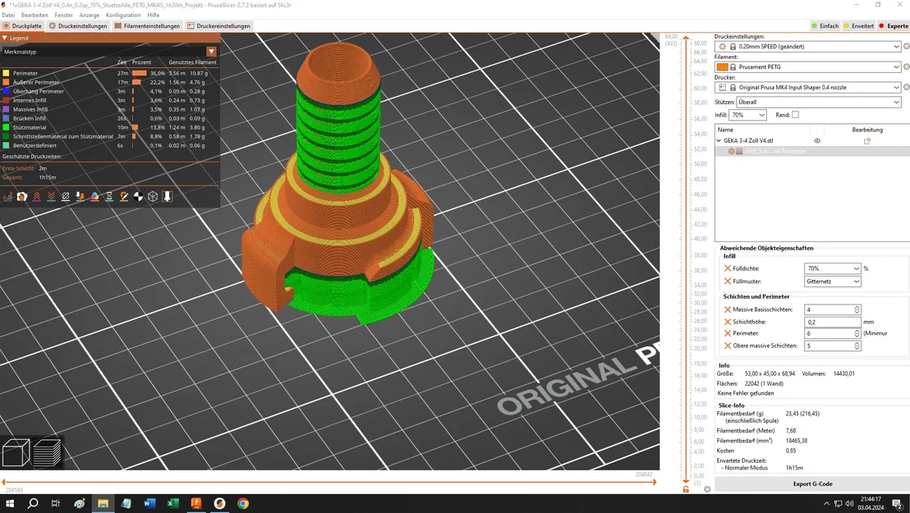Open Google Chrome from the taskbar
This screenshot has height=513, width=910.
[243, 503]
